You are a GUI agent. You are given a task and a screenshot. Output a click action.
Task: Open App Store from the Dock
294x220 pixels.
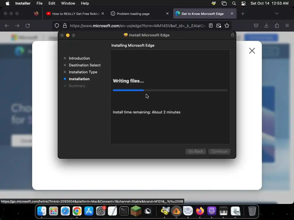pos(89,211)
